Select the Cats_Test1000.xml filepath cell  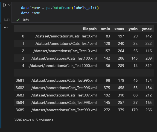[x=63, y=66]
